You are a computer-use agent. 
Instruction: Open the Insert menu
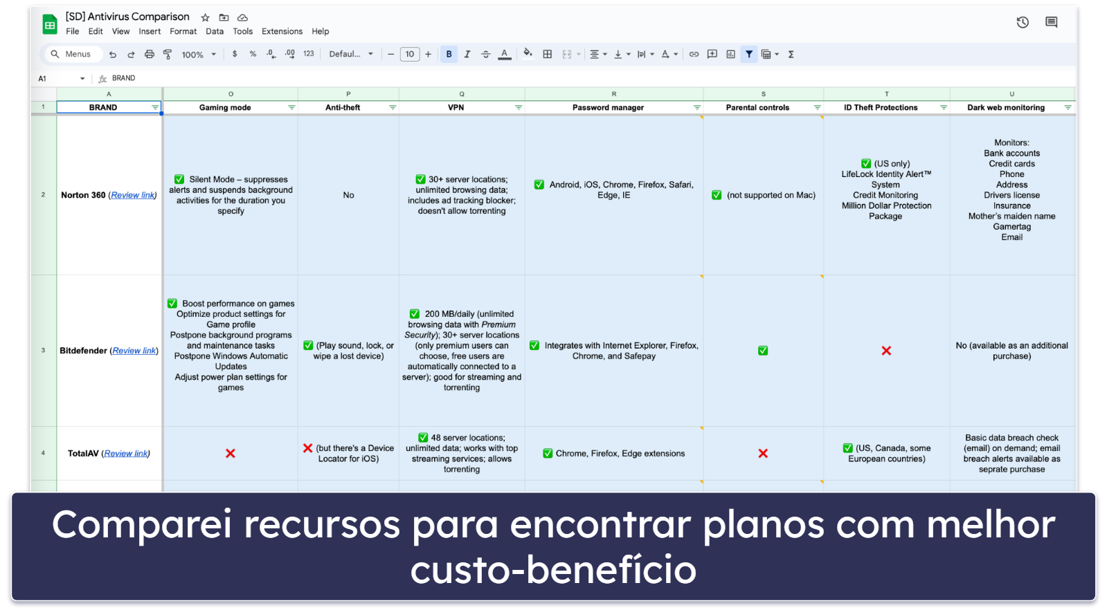(x=150, y=32)
